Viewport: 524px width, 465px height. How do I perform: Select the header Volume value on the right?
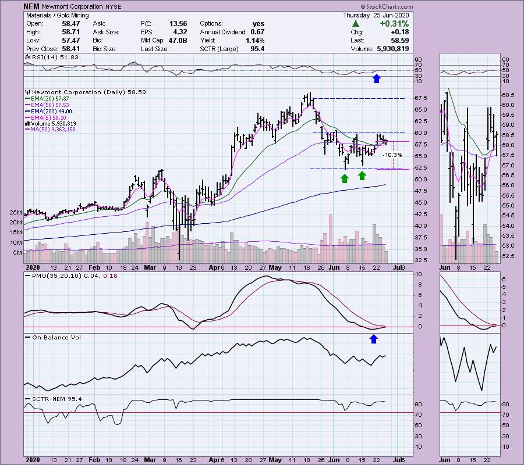pyautogui.click(x=393, y=49)
